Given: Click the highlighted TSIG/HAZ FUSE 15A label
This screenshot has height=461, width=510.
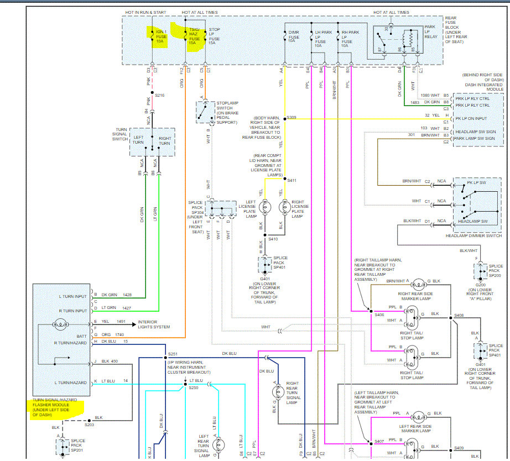Looking at the screenshot, I should point(195,36).
